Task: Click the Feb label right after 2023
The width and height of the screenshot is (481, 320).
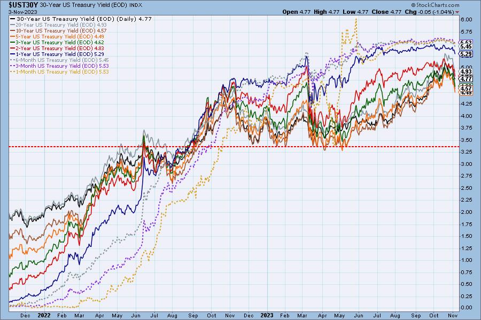Action: click(285, 315)
